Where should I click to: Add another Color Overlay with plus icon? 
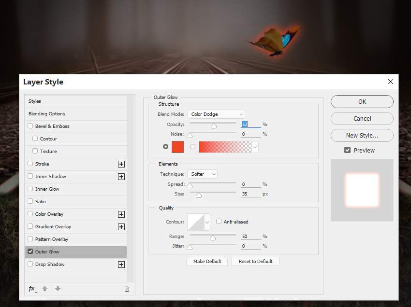coord(121,214)
